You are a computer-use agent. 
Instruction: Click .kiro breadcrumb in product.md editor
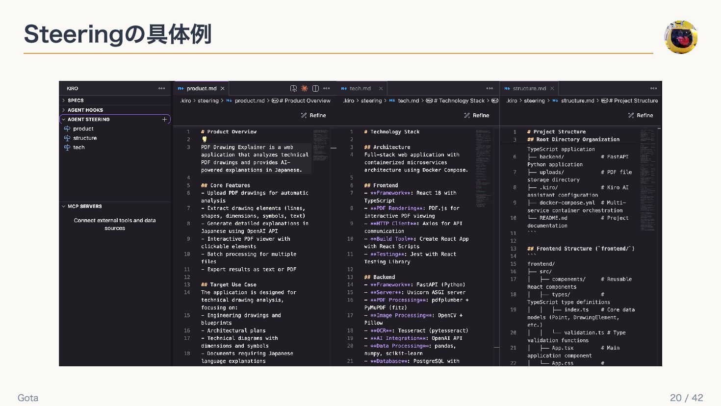point(185,101)
